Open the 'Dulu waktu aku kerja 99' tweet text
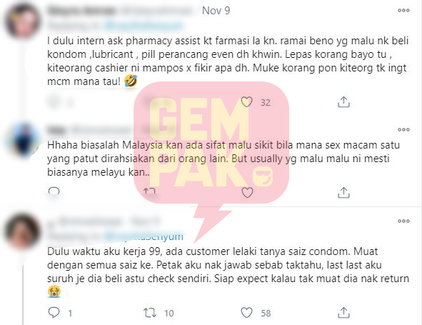 228,272
